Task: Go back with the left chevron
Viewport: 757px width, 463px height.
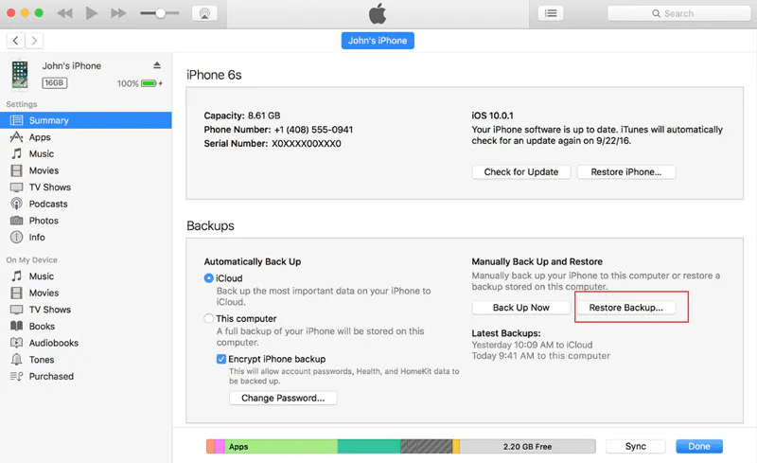Action: click(x=15, y=41)
